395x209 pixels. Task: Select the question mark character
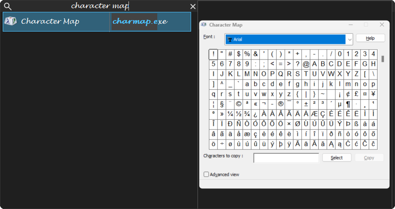(x=298, y=64)
